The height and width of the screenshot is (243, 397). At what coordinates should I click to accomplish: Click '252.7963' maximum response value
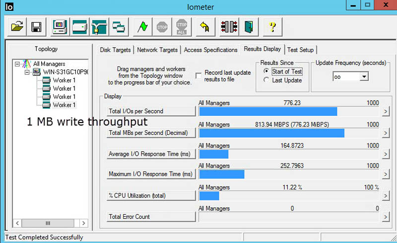click(x=292, y=166)
